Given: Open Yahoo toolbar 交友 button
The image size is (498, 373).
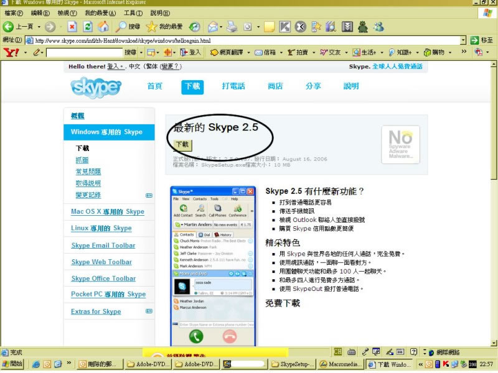Looking at the screenshot, I should pyautogui.click(x=330, y=52).
